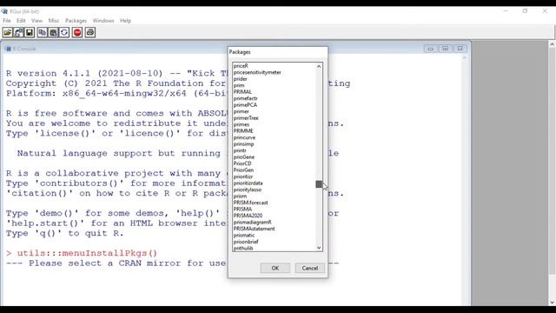
Task: Click the Paste toolbar icon
Action: coord(53,33)
